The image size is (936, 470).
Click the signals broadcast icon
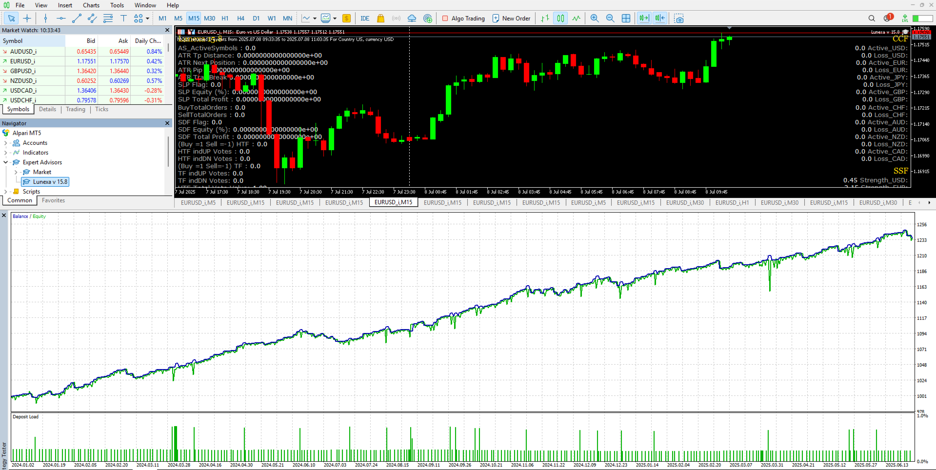click(397, 19)
